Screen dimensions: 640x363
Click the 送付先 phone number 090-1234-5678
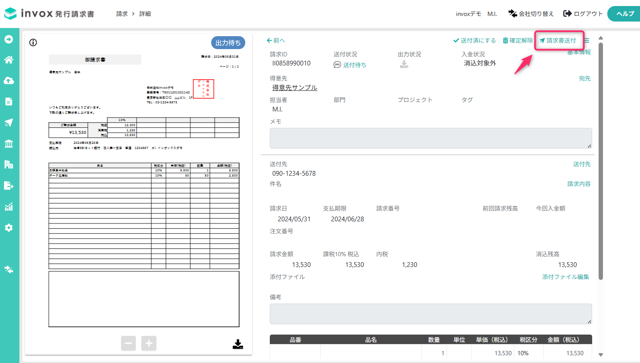[294, 174]
